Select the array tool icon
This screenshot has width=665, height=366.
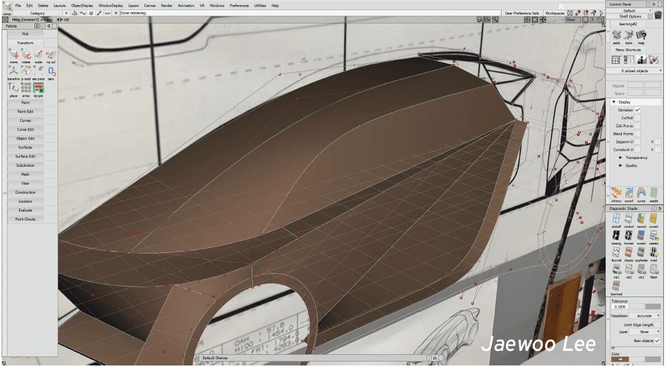[26, 87]
